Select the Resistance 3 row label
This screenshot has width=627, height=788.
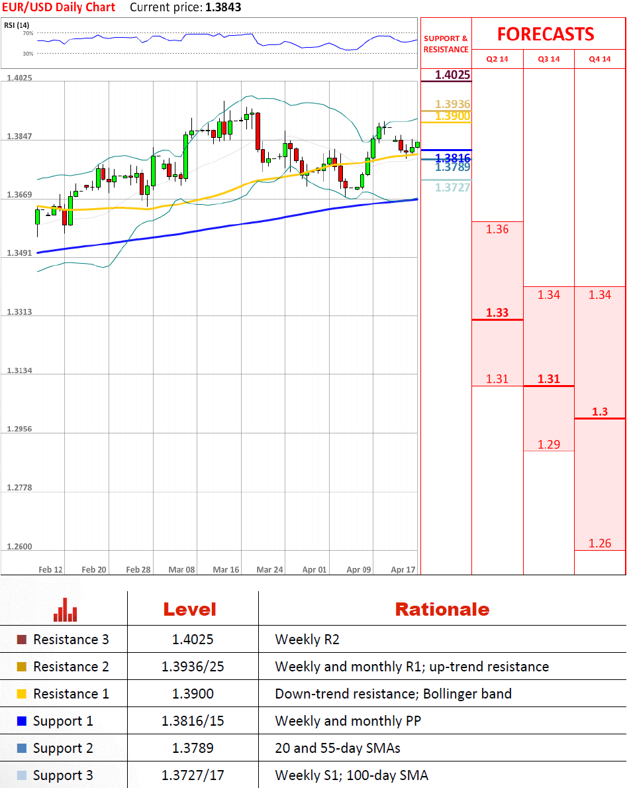(x=71, y=640)
